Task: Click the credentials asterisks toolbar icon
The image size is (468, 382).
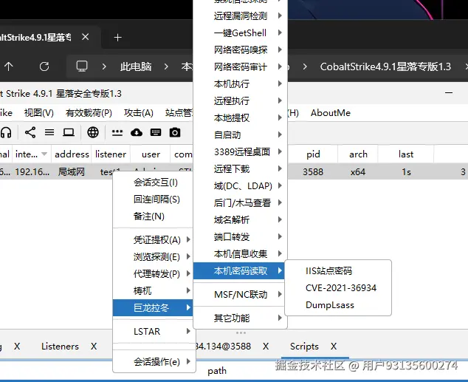Action: click(x=117, y=132)
